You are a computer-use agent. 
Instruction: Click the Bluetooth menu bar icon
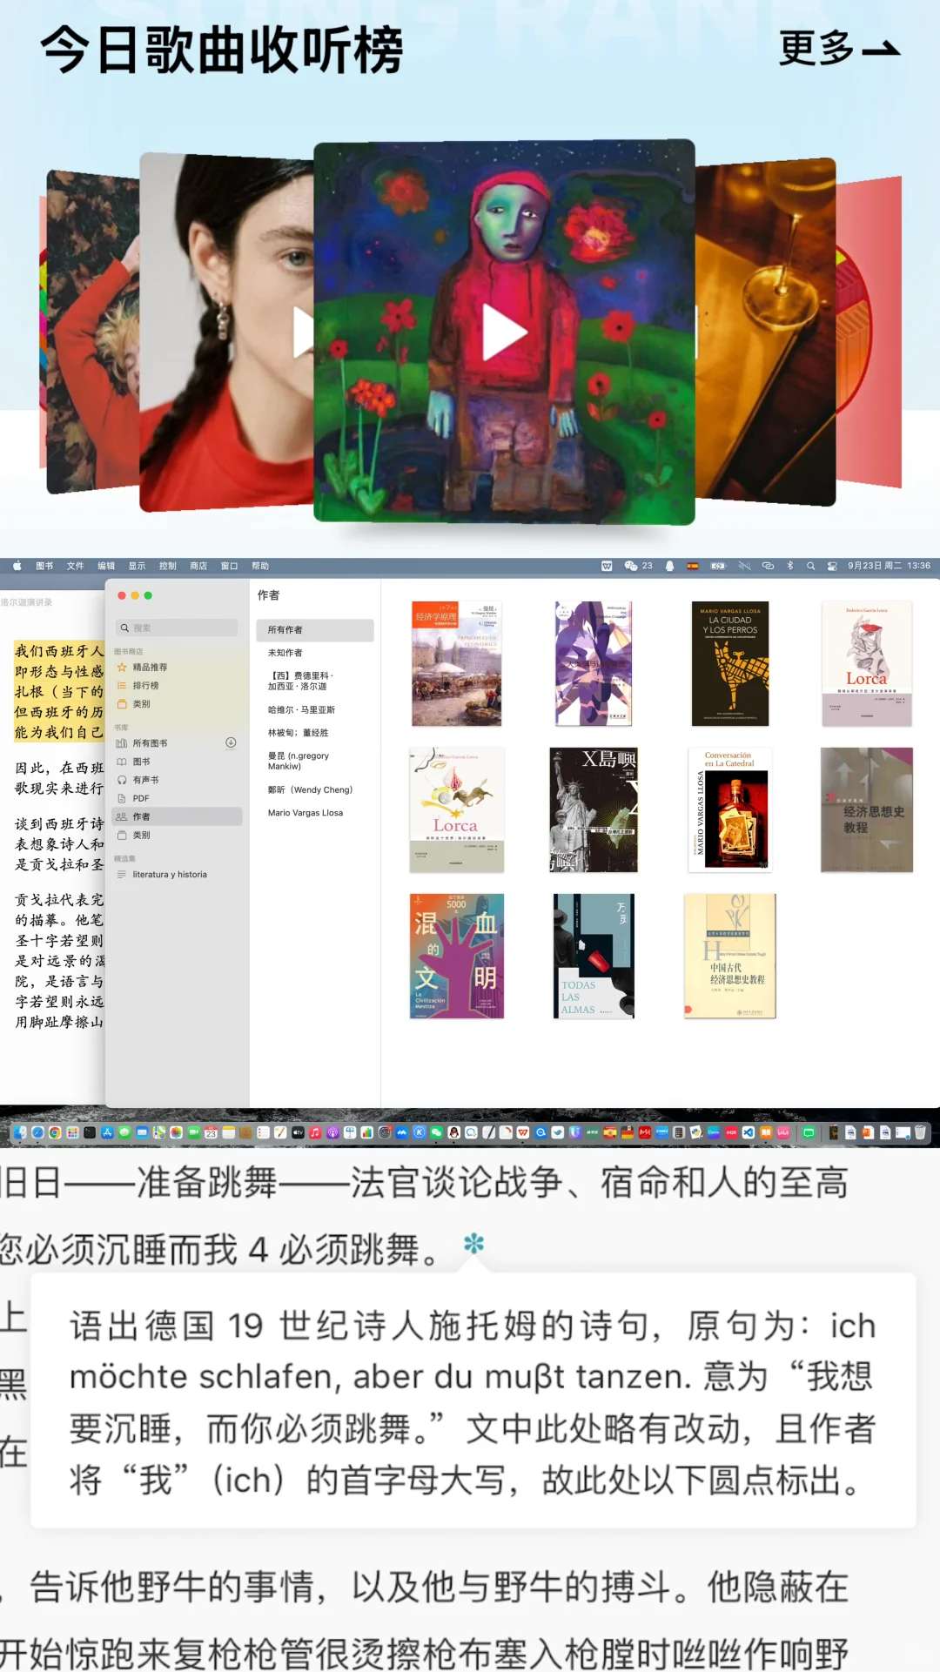790,566
